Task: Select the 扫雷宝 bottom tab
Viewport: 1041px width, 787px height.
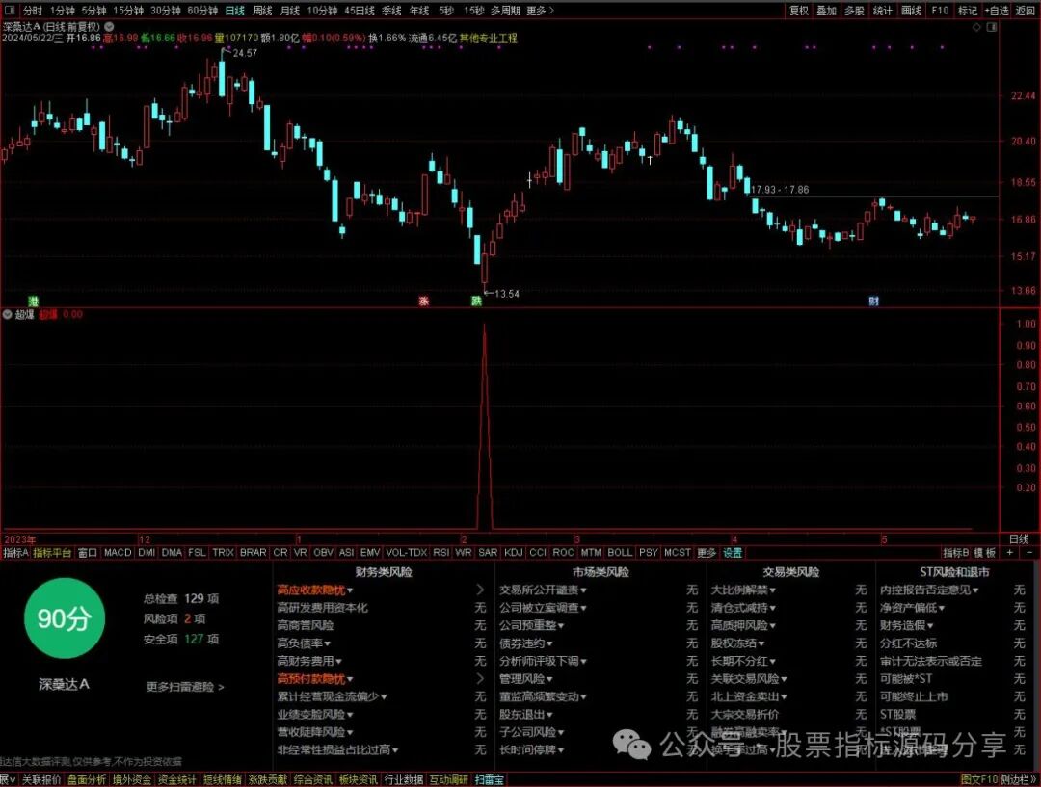Action: (x=490, y=779)
